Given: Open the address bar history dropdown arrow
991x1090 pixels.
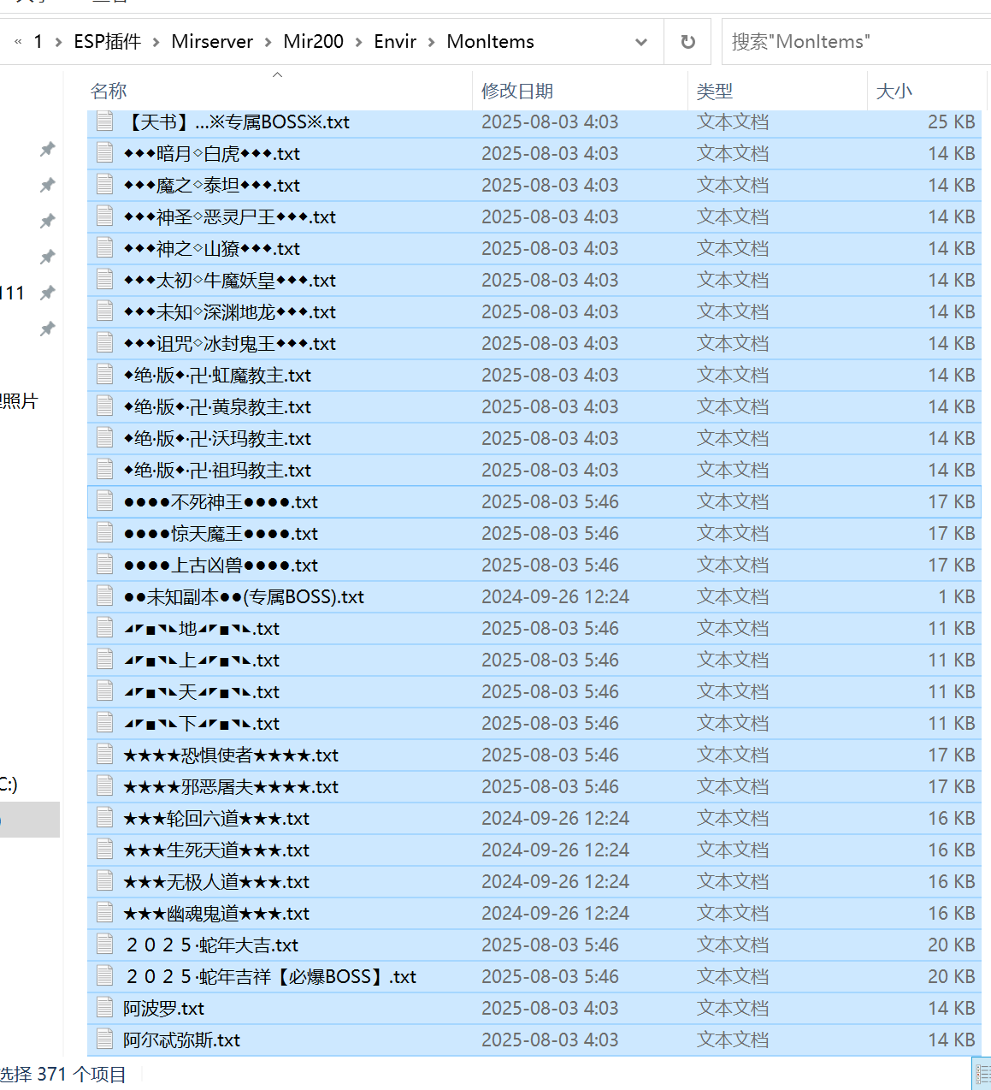Looking at the screenshot, I should [x=641, y=42].
